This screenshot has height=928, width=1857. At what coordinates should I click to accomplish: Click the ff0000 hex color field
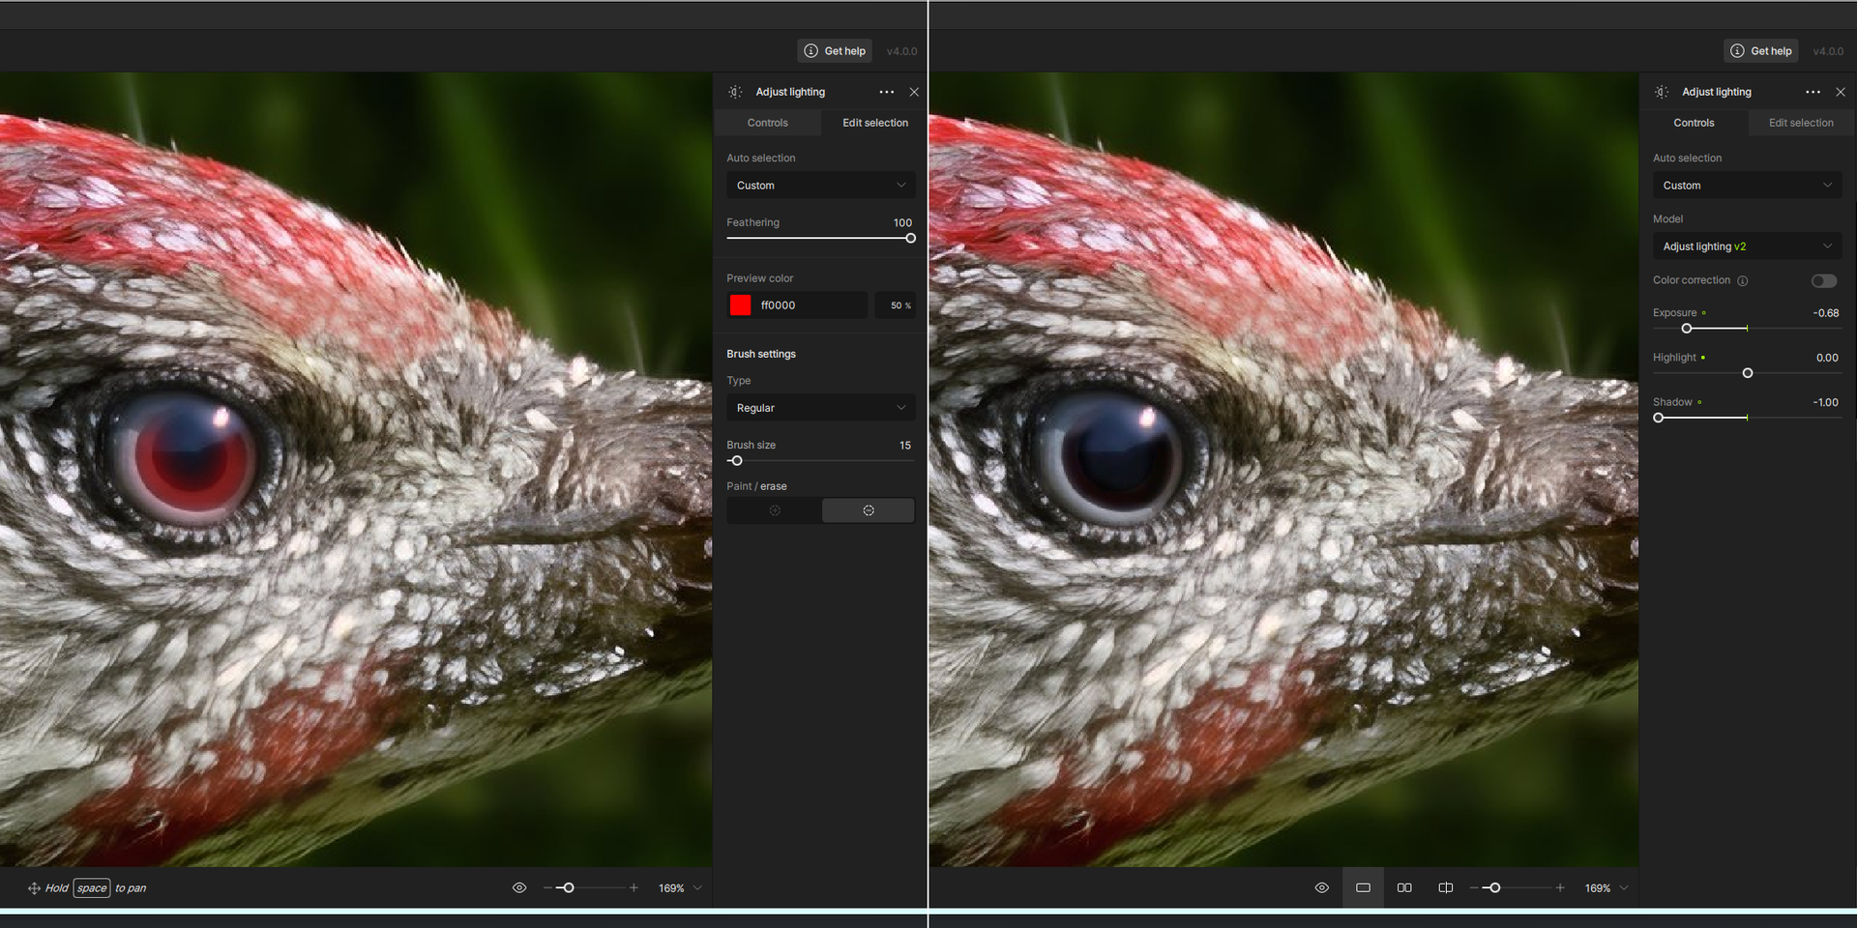(x=810, y=305)
